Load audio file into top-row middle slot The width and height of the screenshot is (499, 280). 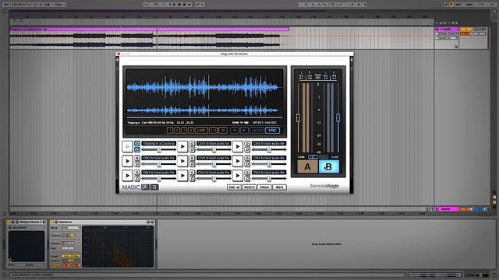tap(214, 143)
